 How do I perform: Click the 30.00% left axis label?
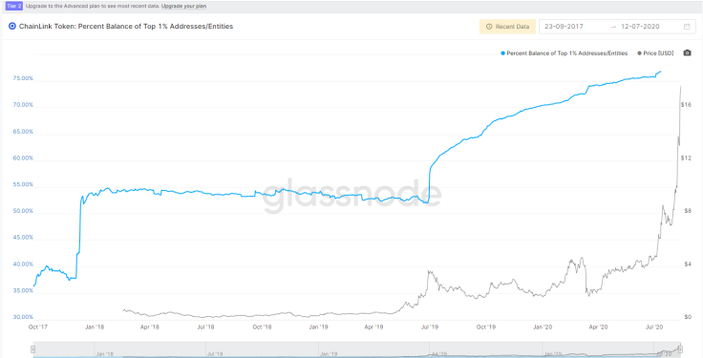click(x=23, y=317)
